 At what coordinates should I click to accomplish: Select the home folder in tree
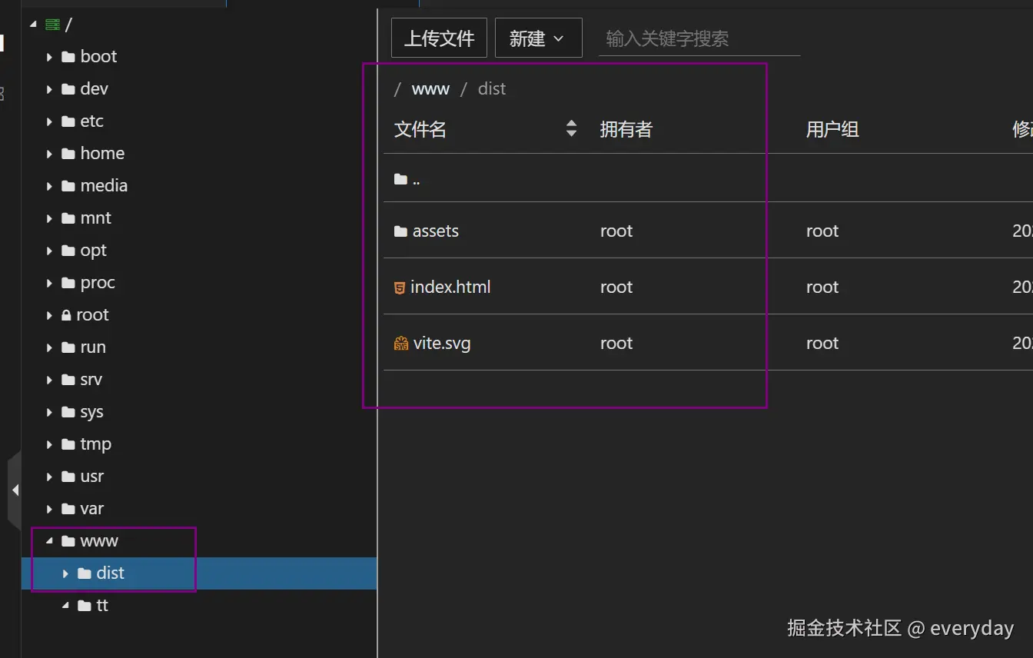click(102, 153)
